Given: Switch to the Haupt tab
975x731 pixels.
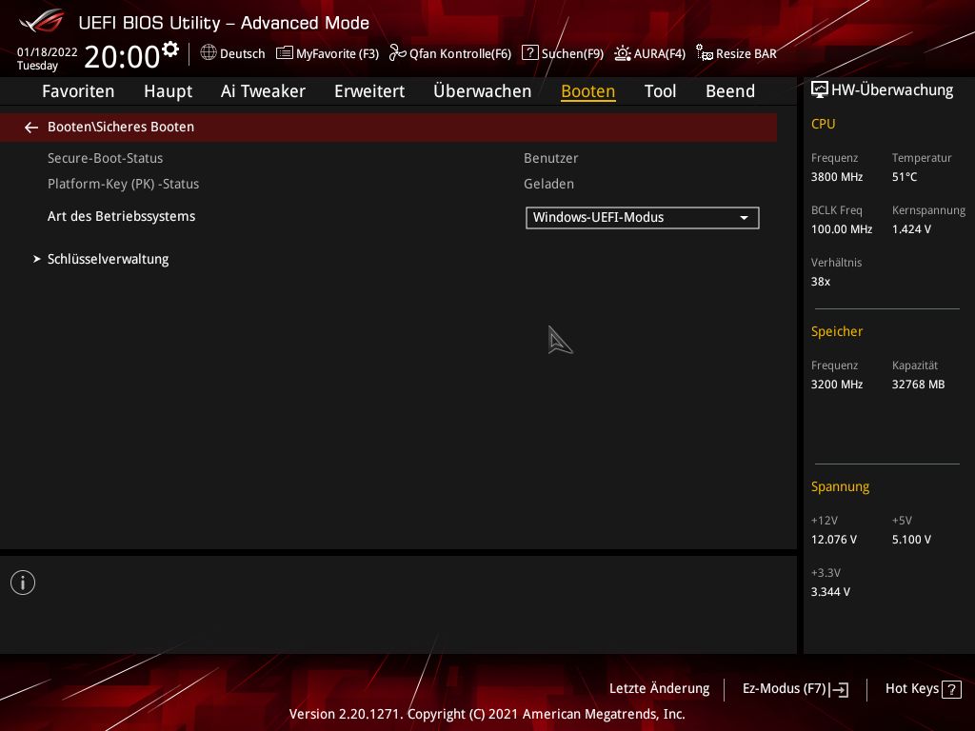Looking at the screenshot, I should click(168, 91).
